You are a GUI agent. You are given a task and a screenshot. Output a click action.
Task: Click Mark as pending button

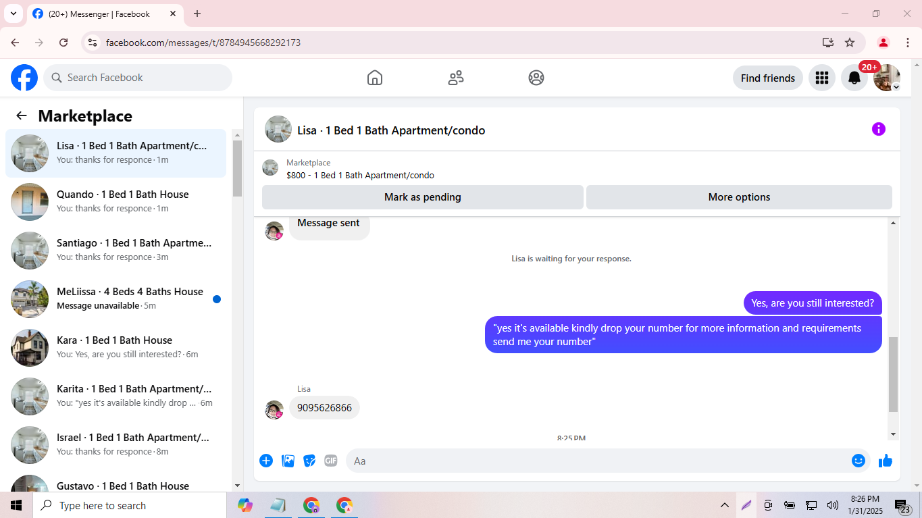tap(423, 197)
